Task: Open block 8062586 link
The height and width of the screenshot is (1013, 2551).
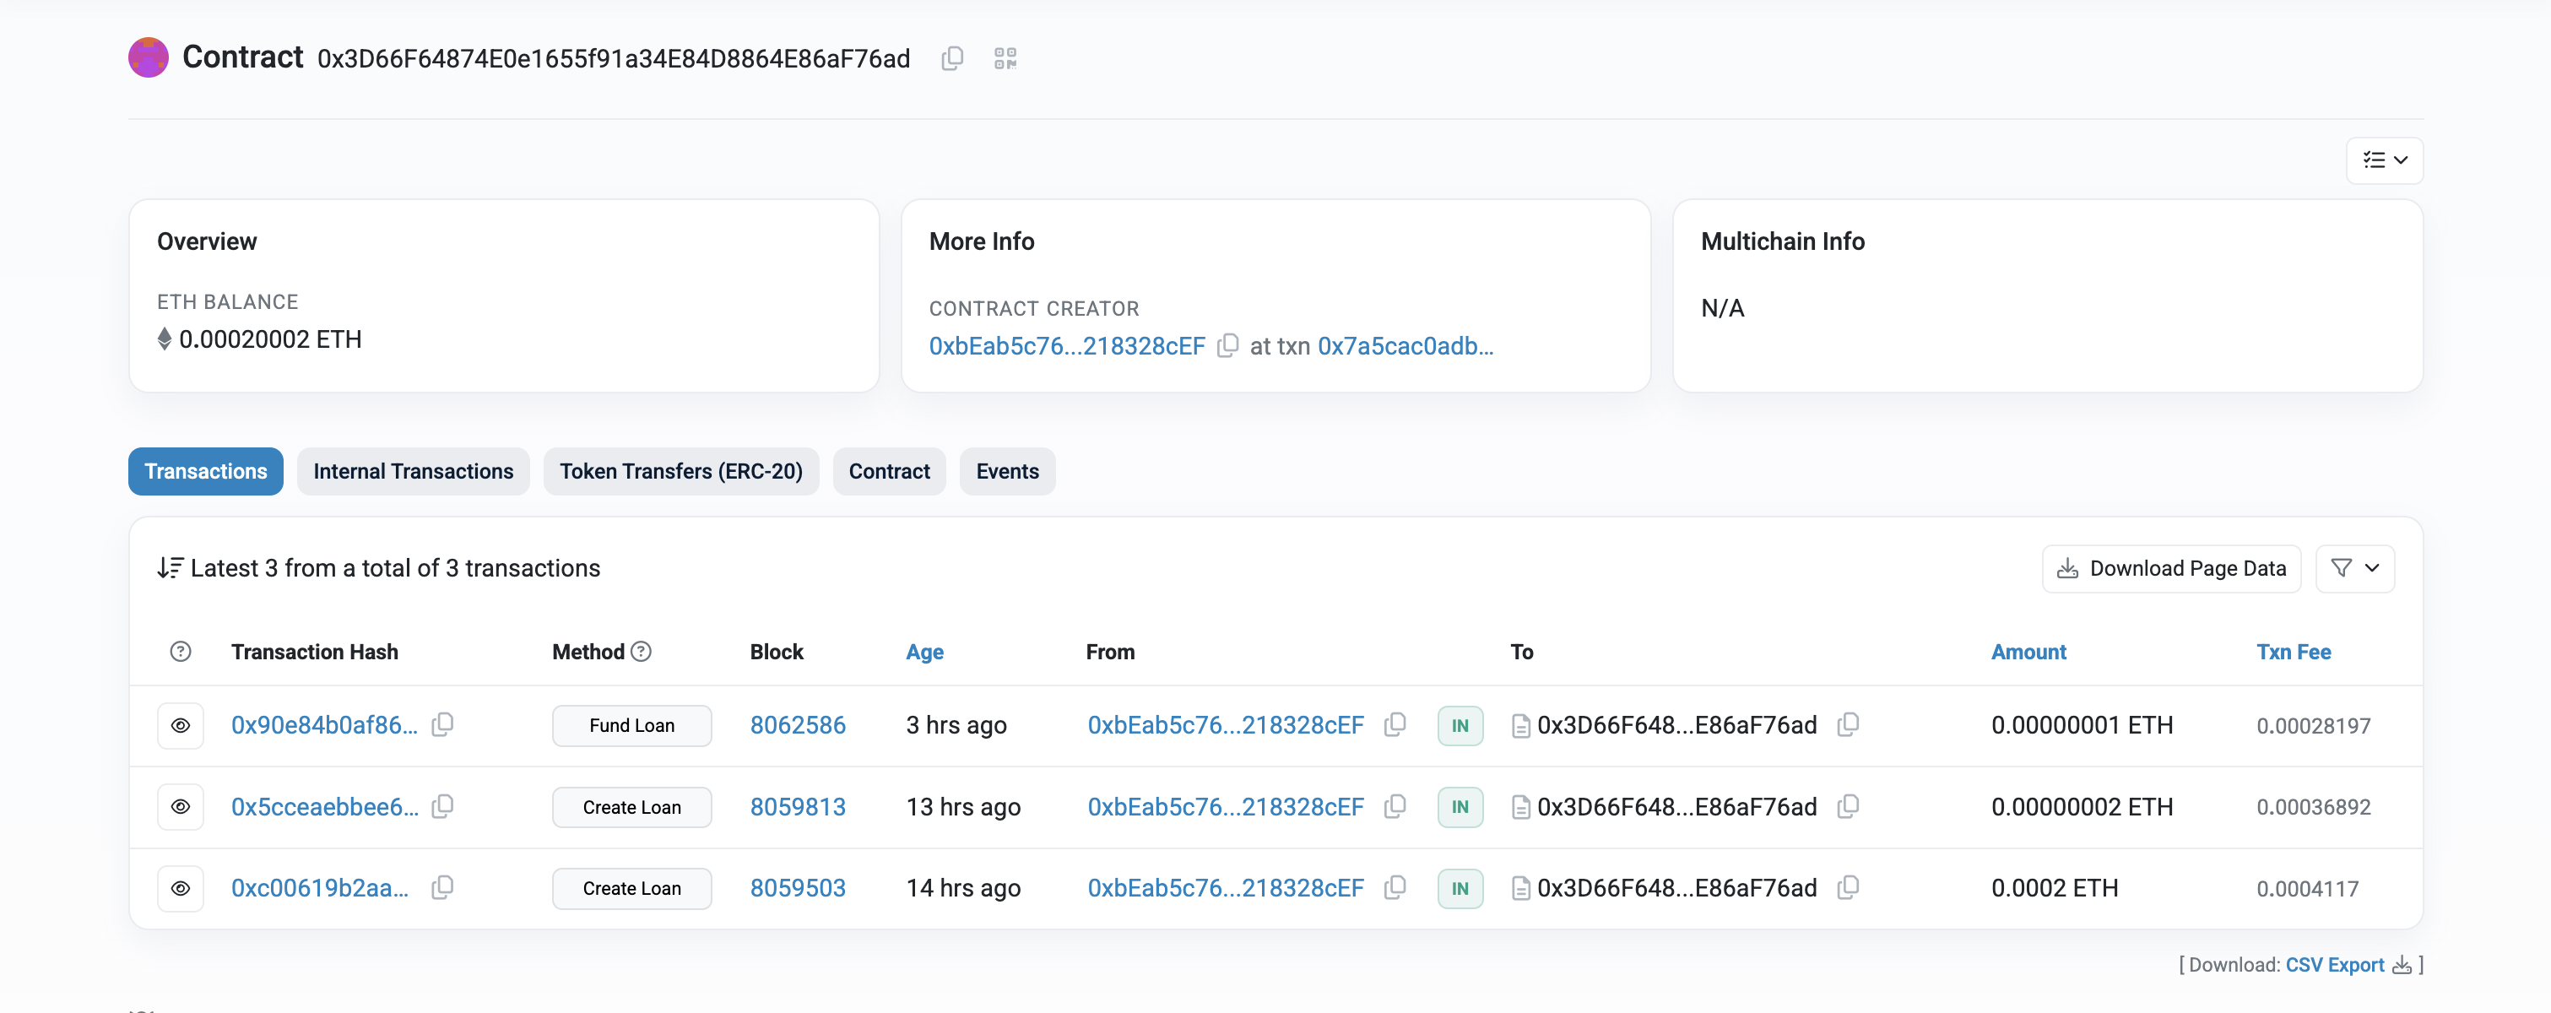Action: pyautogui.click(x=797, y=725)
